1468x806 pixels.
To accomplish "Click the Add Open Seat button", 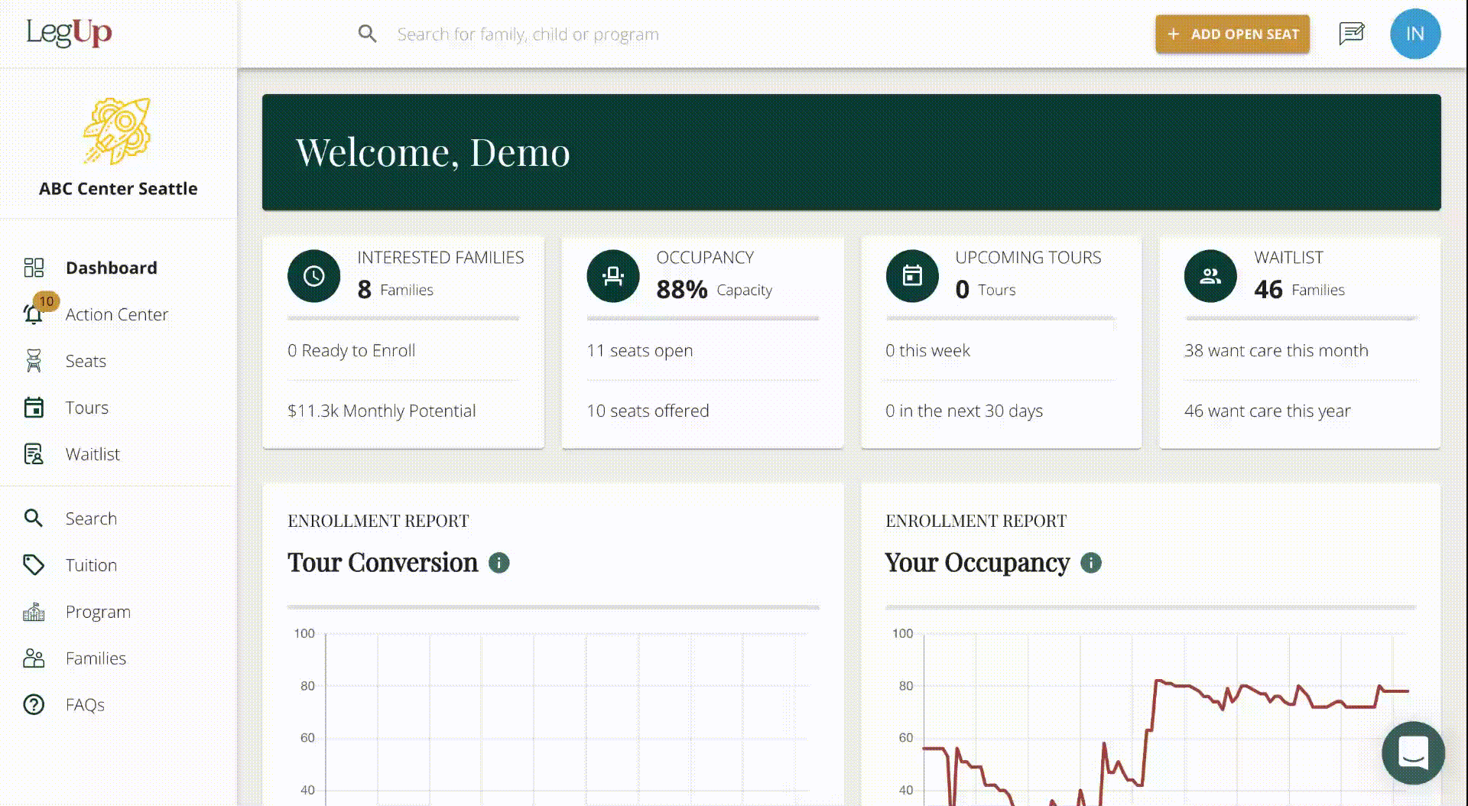I will click(x=1233, y=34).
